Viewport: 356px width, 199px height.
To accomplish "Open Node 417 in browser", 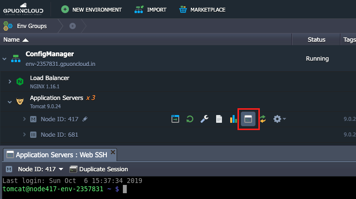I will (175, 119).
